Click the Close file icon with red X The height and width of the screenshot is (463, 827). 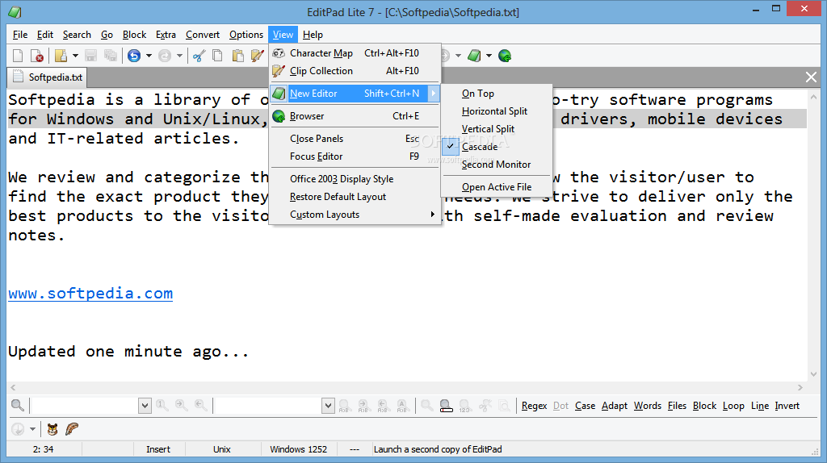pyautogui.click(x=37, y=56)
